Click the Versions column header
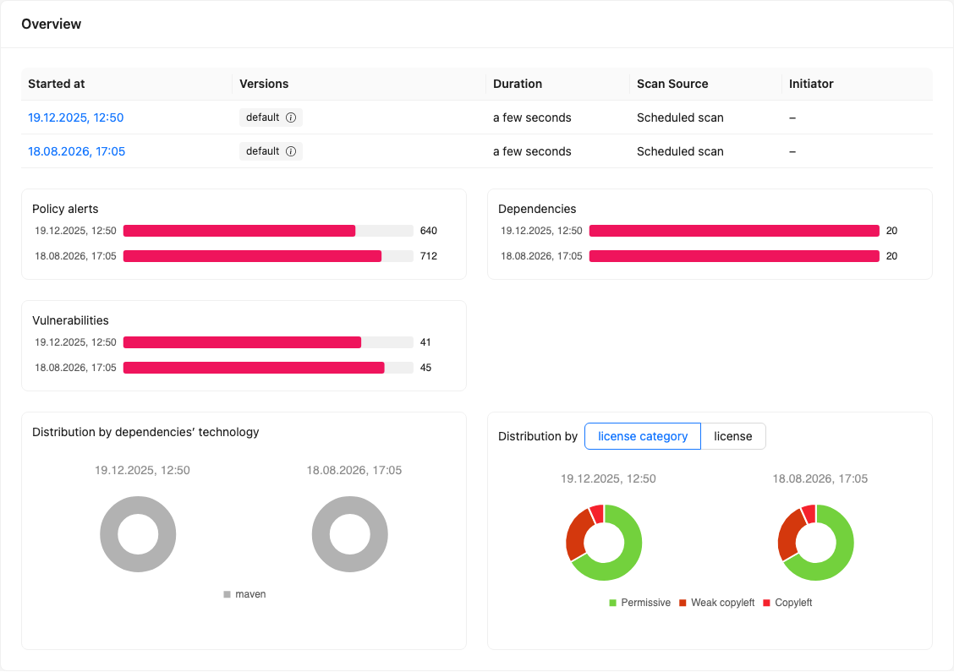This screenshot has width=954, height=672. 359,84
